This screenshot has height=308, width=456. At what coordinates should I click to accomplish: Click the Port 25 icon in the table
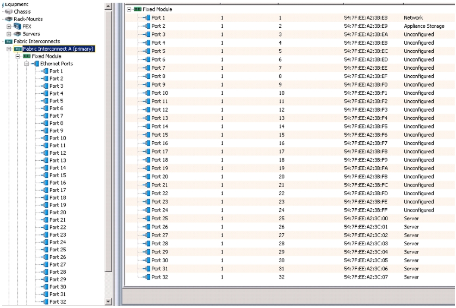(147, 219)
